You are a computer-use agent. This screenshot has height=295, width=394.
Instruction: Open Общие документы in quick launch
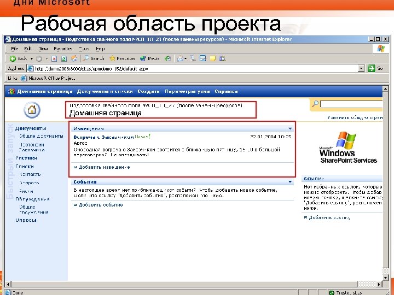[41, 136]
